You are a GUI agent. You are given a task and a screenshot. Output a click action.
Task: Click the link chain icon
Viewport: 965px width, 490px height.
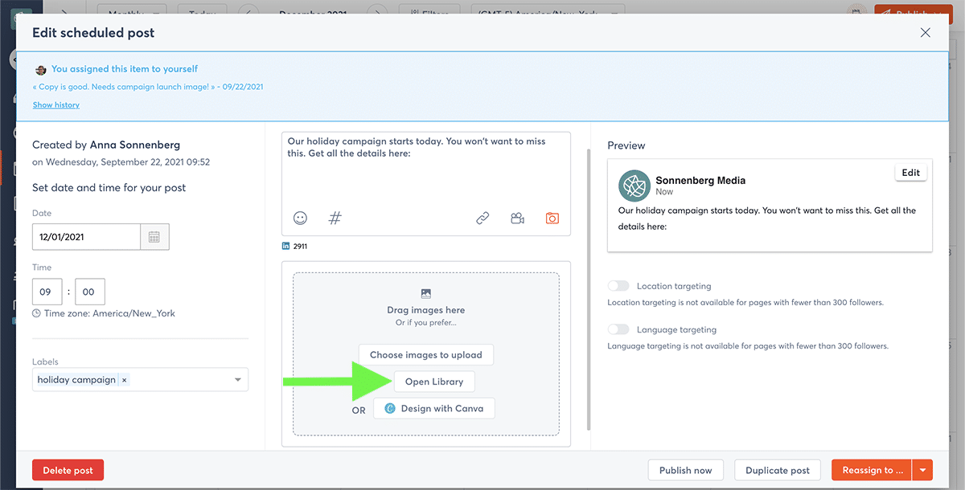tap(482, 218)
